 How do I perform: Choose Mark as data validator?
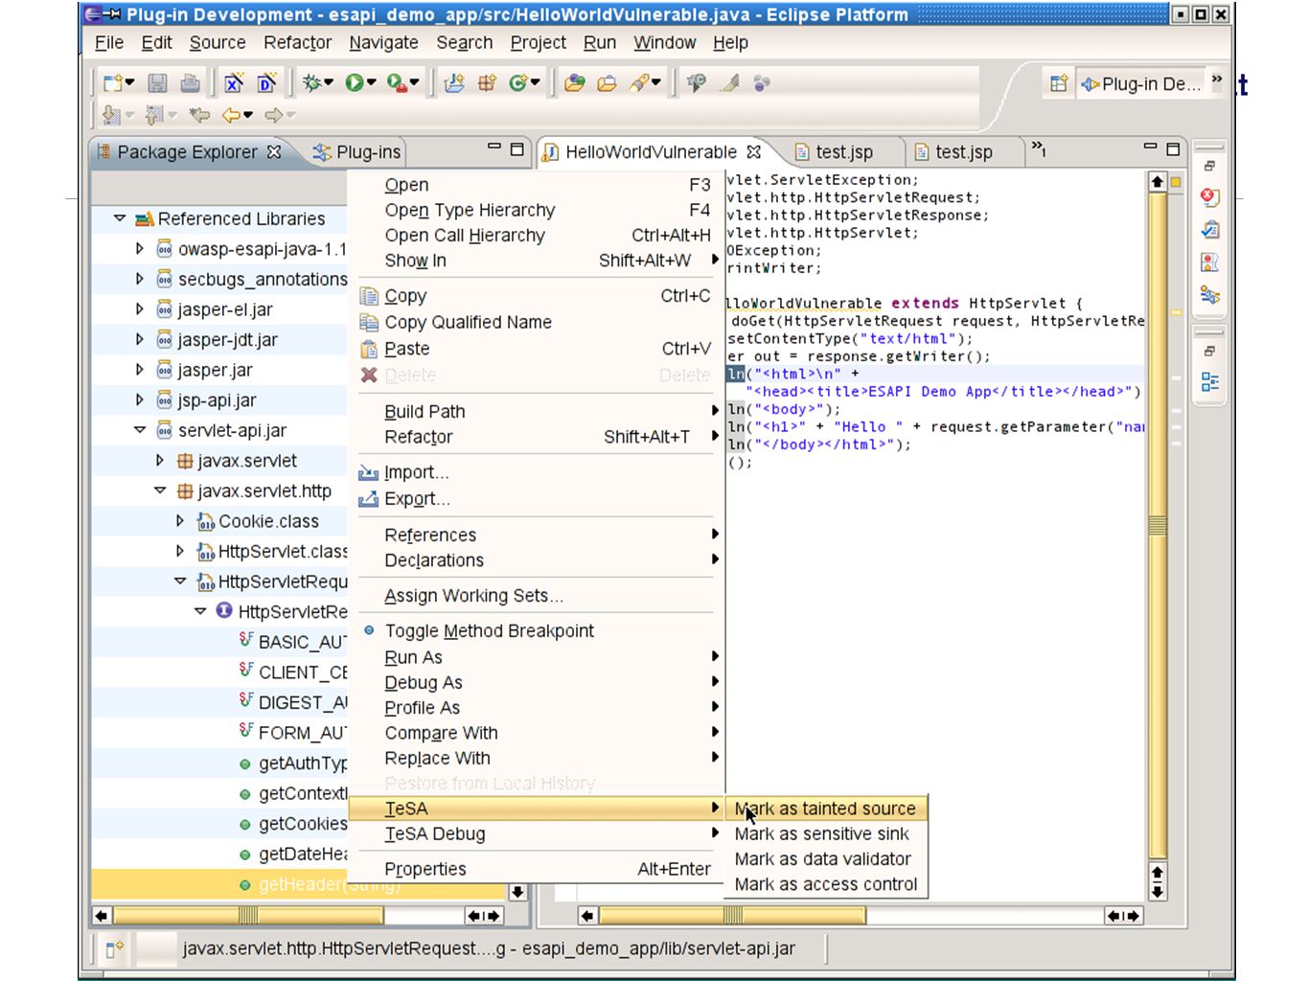[825, 858]
